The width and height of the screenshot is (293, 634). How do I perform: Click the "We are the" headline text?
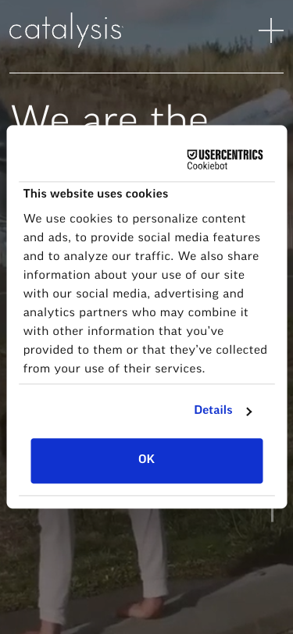click(109, 115)
